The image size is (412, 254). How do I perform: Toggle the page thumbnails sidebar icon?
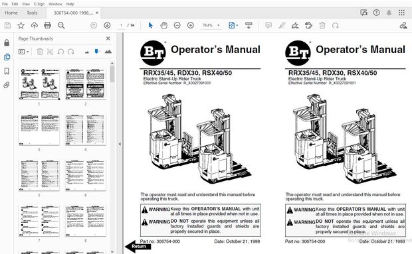[x=7, y=57]
